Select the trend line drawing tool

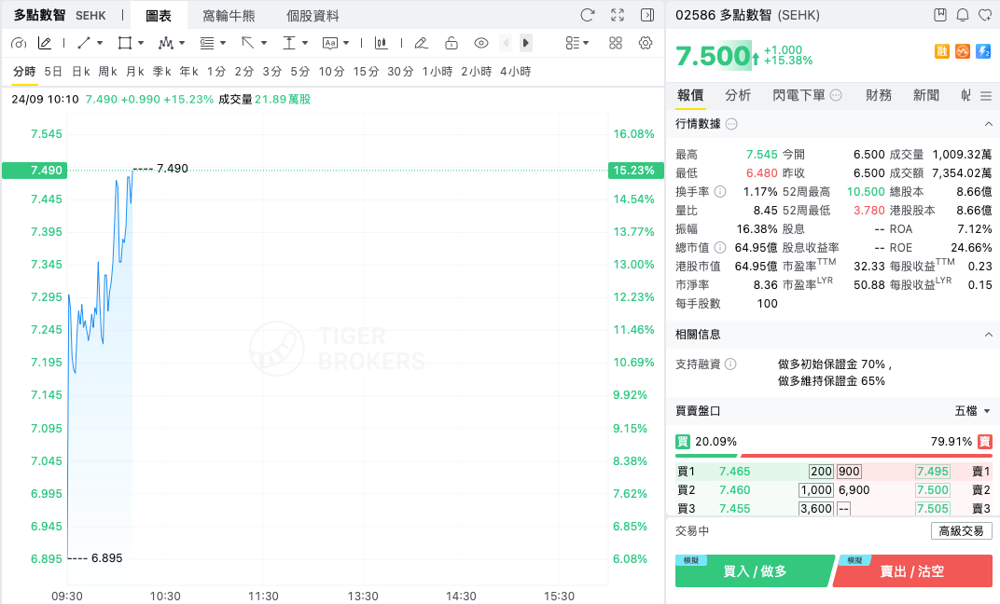[x=84, y=43]
